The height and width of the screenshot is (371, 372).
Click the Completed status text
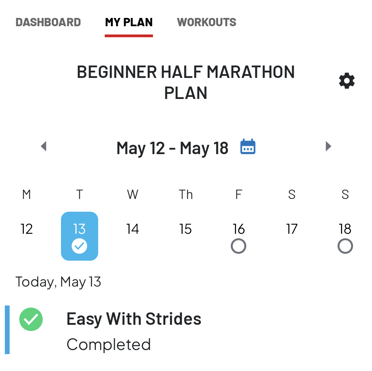(108, 344)
